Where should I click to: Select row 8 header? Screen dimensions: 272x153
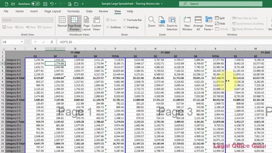coord(3,78)
